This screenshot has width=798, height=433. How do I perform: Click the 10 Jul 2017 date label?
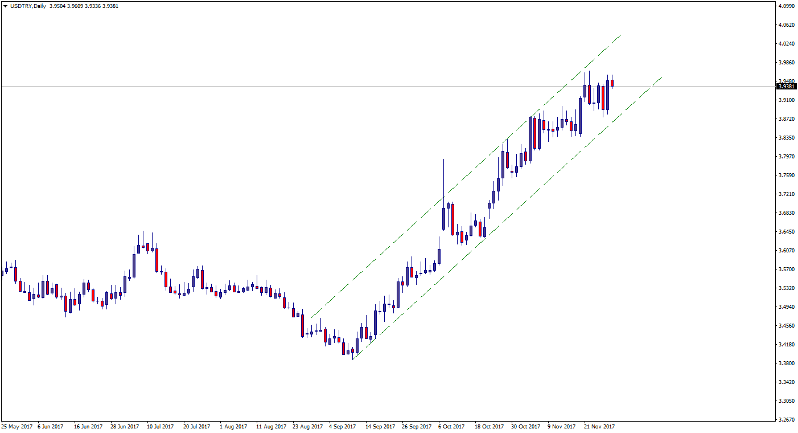(x=160, y=426)
